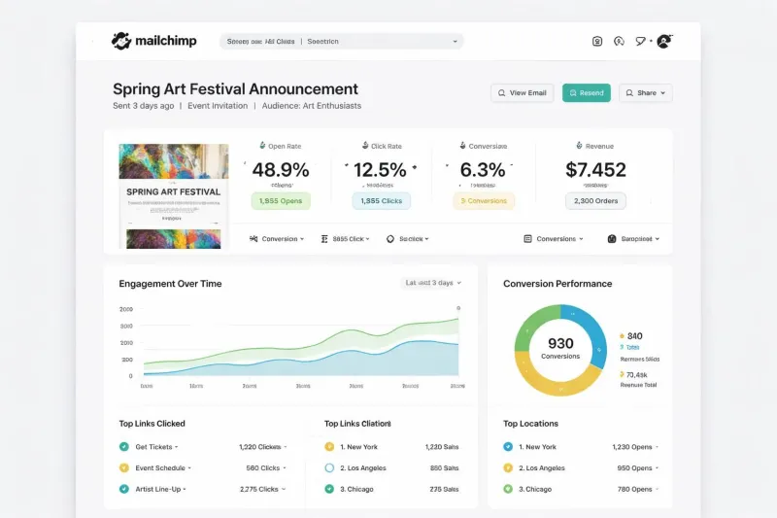The image size is (777, 518).
Task: Expand the filter dropdown with circle icon
Action: click(407, 239)
